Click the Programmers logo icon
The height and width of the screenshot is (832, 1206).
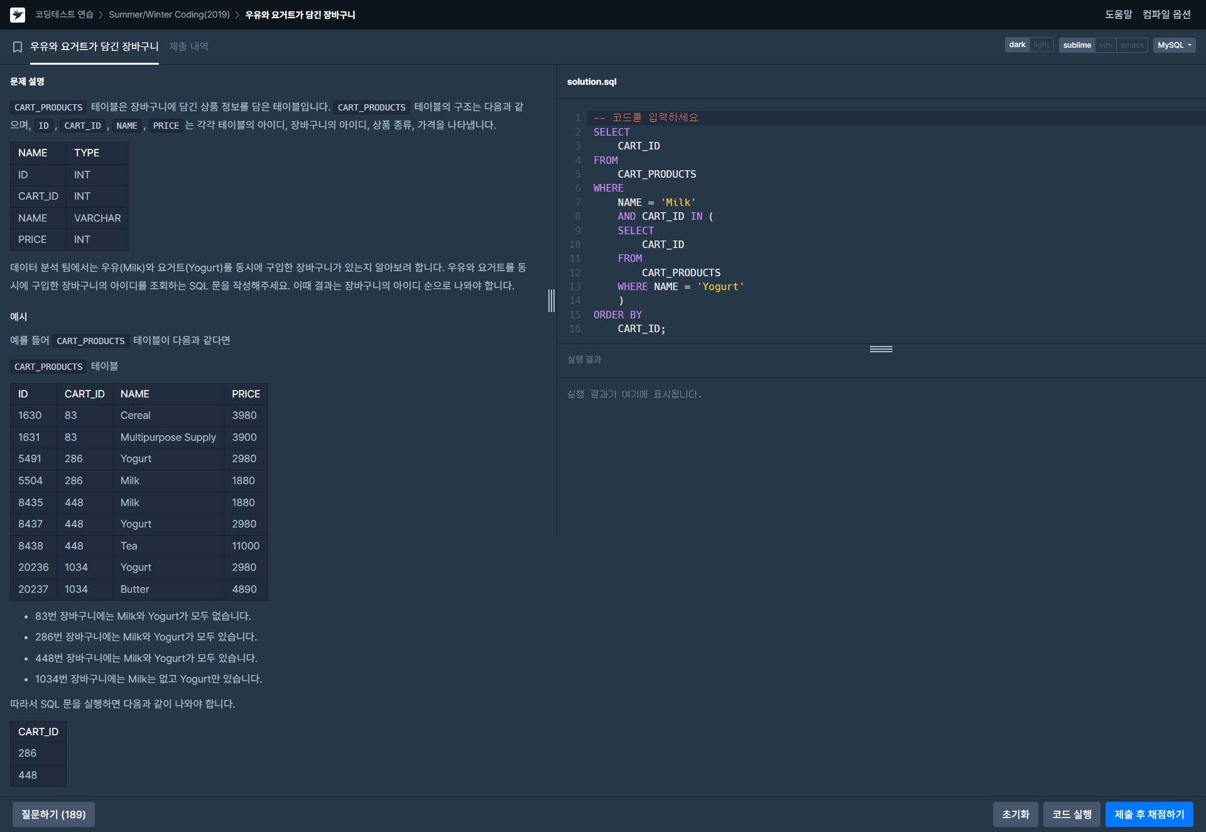pos(18,14)
